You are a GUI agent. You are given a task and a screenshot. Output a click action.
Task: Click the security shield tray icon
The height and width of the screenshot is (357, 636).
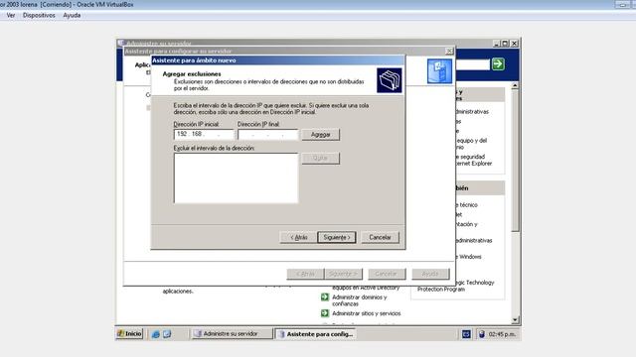tap(481, 334)
